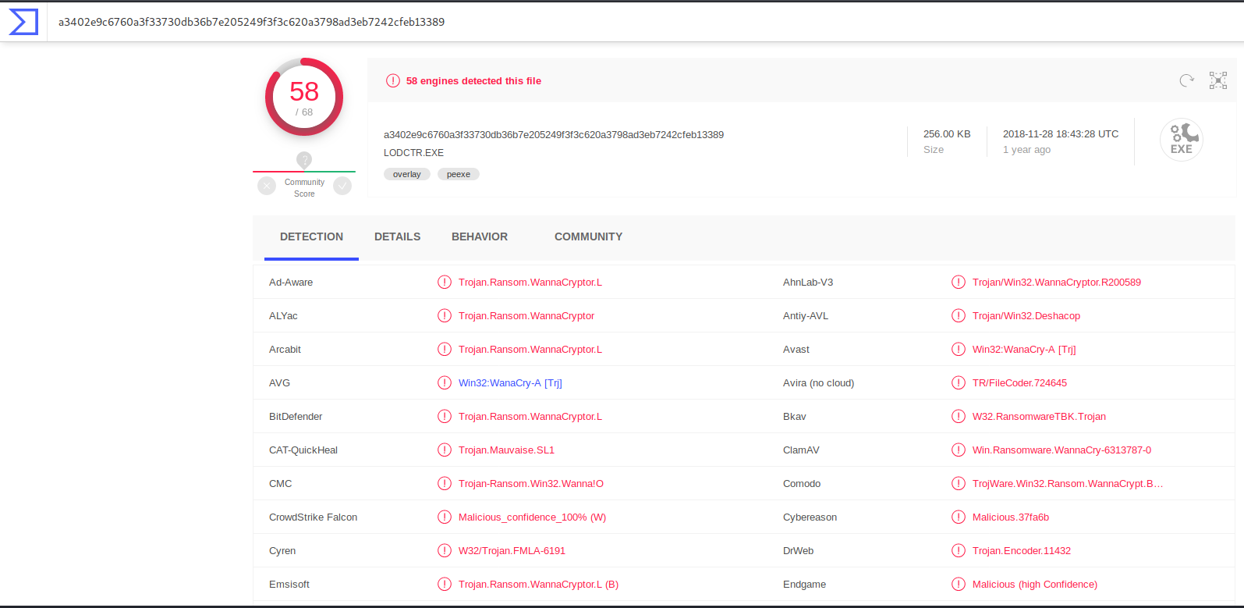Click the warning icon in Antiy-AVL row
The image size is (1244, 608).
(959, 315)
